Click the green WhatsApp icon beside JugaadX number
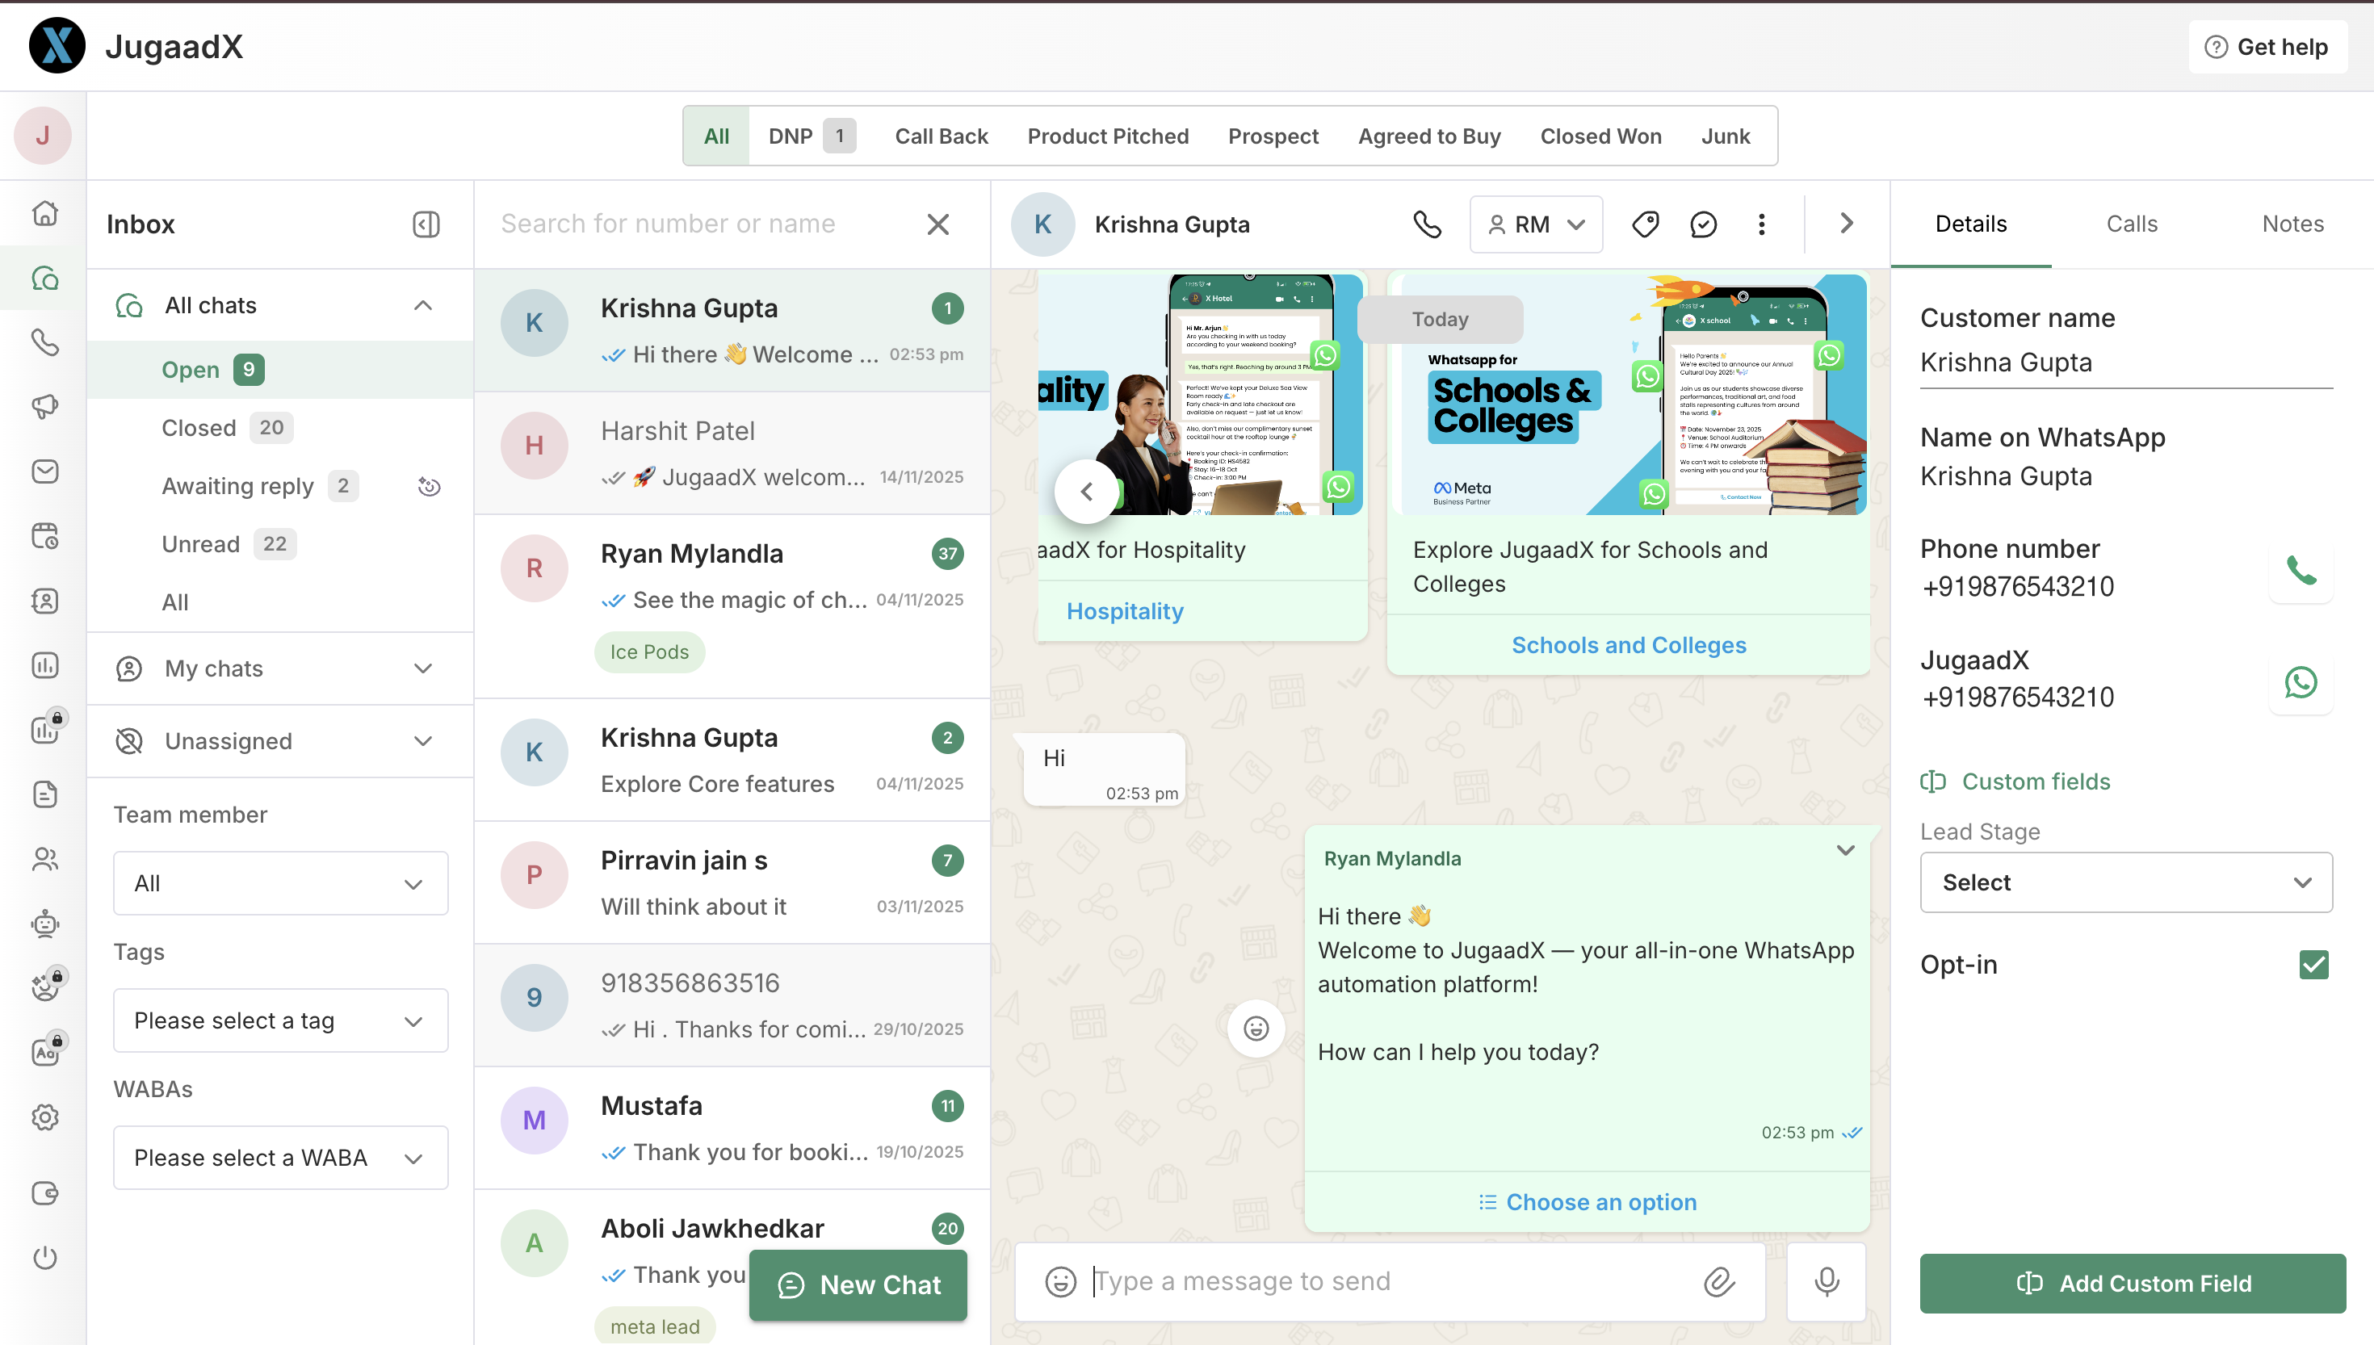 2300,683
